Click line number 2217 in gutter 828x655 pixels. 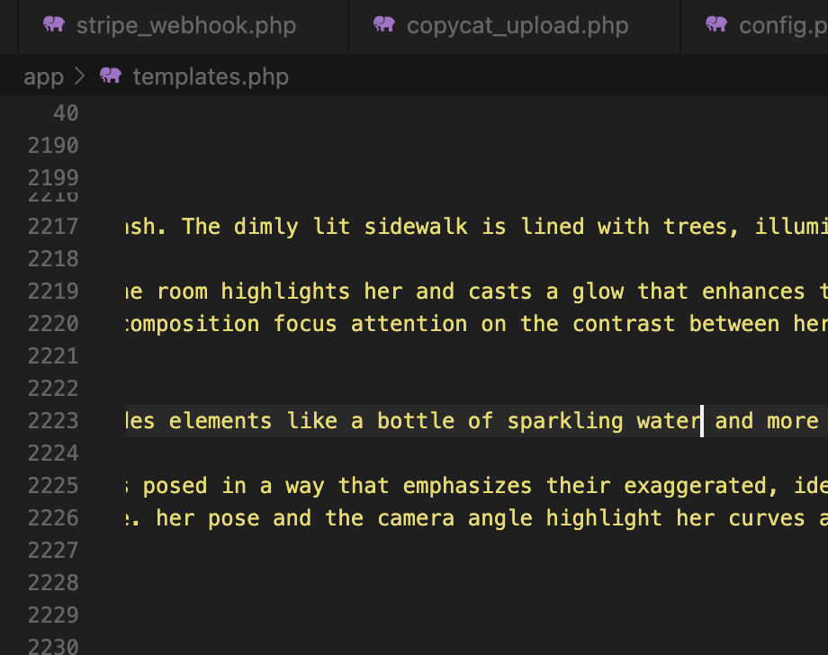click(53, 227)
